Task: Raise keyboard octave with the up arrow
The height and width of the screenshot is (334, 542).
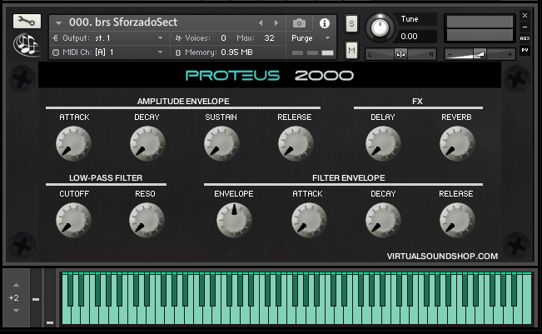Action: point(14,285)
